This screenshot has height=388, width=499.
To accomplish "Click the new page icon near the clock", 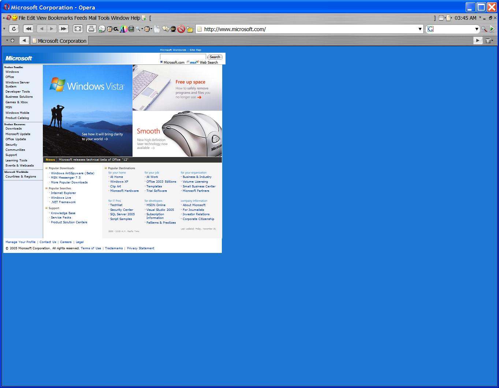I will 448,18.
